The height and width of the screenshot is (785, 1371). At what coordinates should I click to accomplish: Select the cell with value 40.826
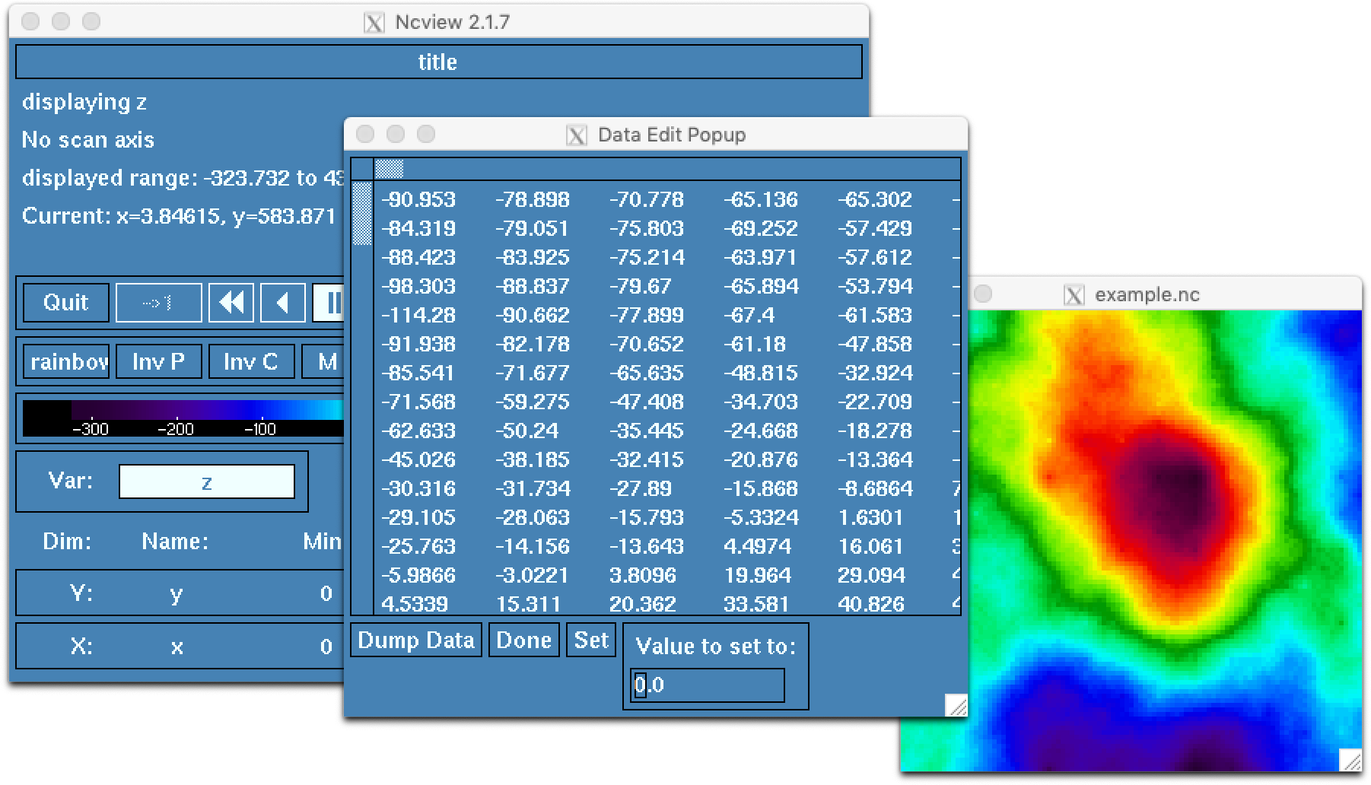tap(871, 604)
